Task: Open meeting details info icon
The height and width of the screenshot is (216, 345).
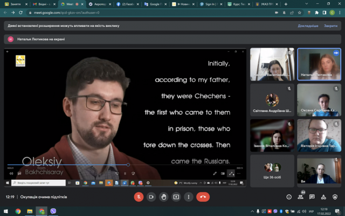Action: [x=289, y=197]
